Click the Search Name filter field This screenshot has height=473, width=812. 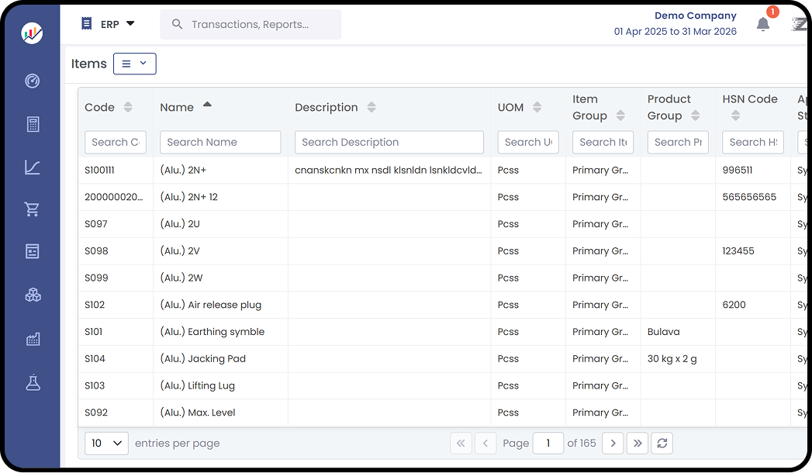point(220,142)
